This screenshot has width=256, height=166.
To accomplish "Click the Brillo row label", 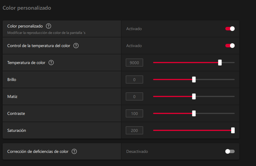I will tap(12, 79).
